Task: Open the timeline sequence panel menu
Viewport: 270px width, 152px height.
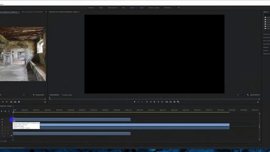Action: [13, 106]
